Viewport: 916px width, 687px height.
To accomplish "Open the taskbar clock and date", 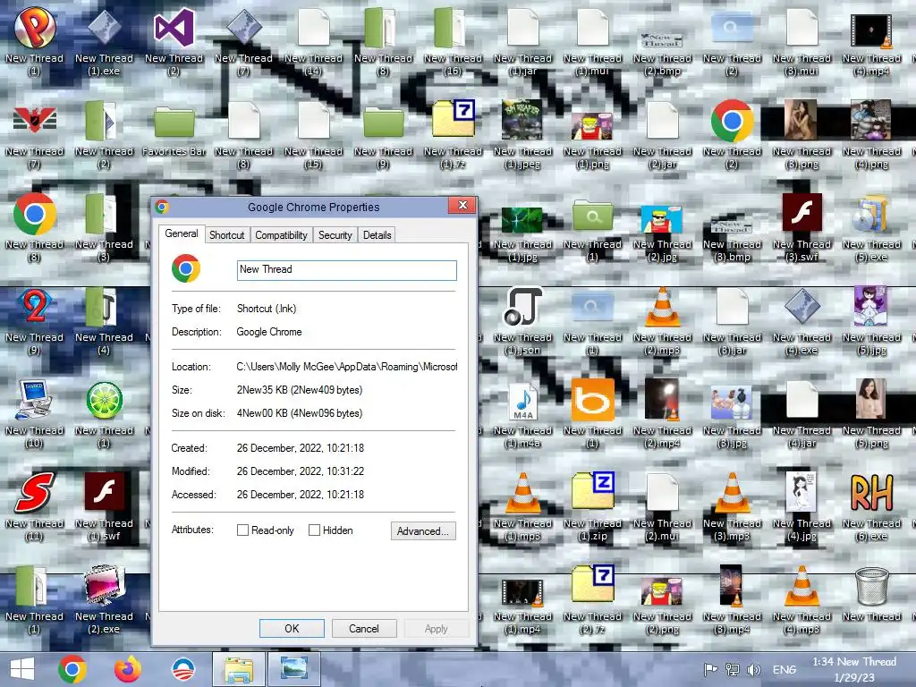I will coord(854,669).
